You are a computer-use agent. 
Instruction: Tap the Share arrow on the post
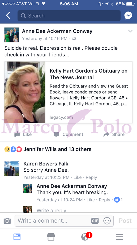114,134
